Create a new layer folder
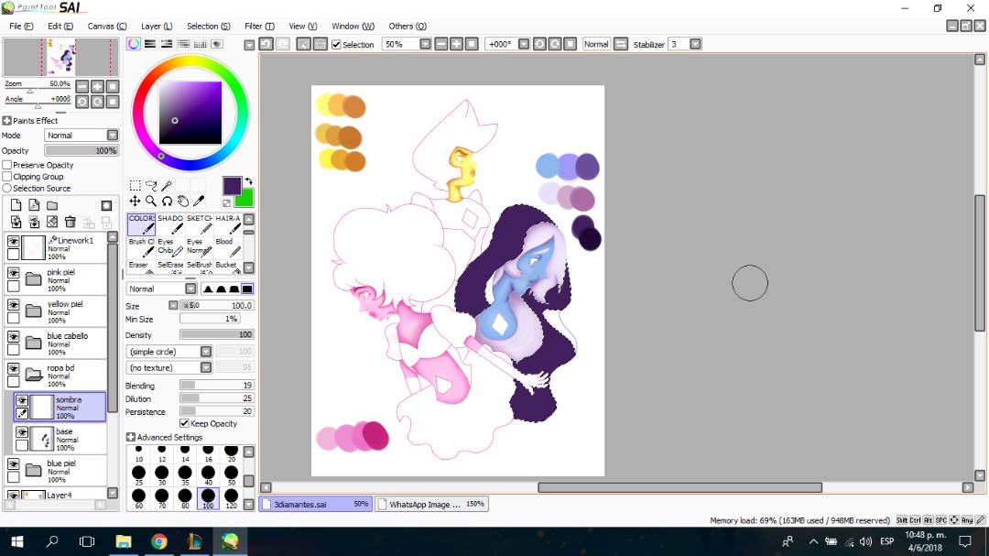989x556 pixels. (x=52, y=205)
